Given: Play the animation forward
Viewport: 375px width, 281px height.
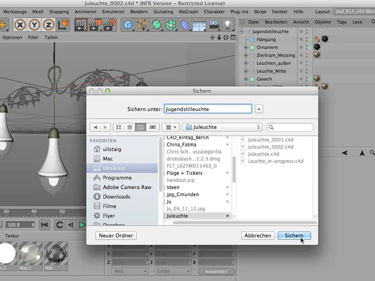Looking at the screenshot, I should [82, 225].
